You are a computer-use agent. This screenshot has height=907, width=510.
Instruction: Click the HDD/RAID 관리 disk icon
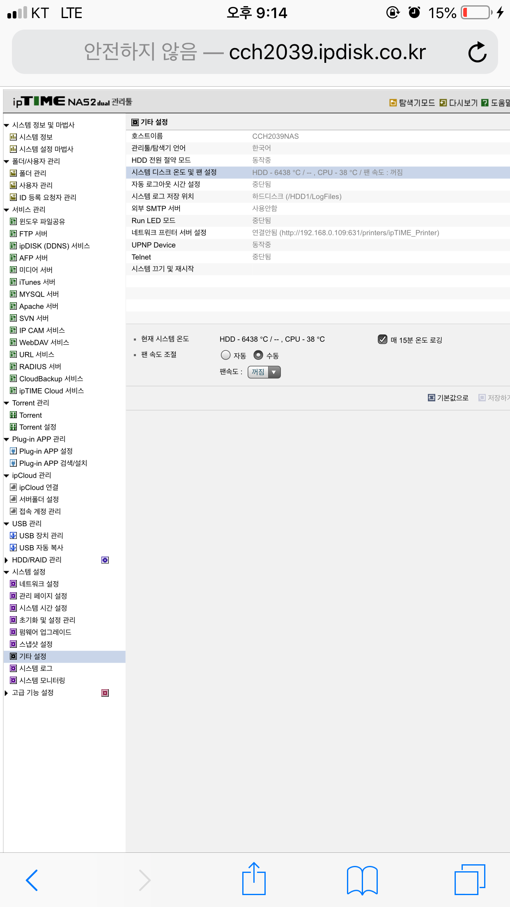[x=105, y=560]
